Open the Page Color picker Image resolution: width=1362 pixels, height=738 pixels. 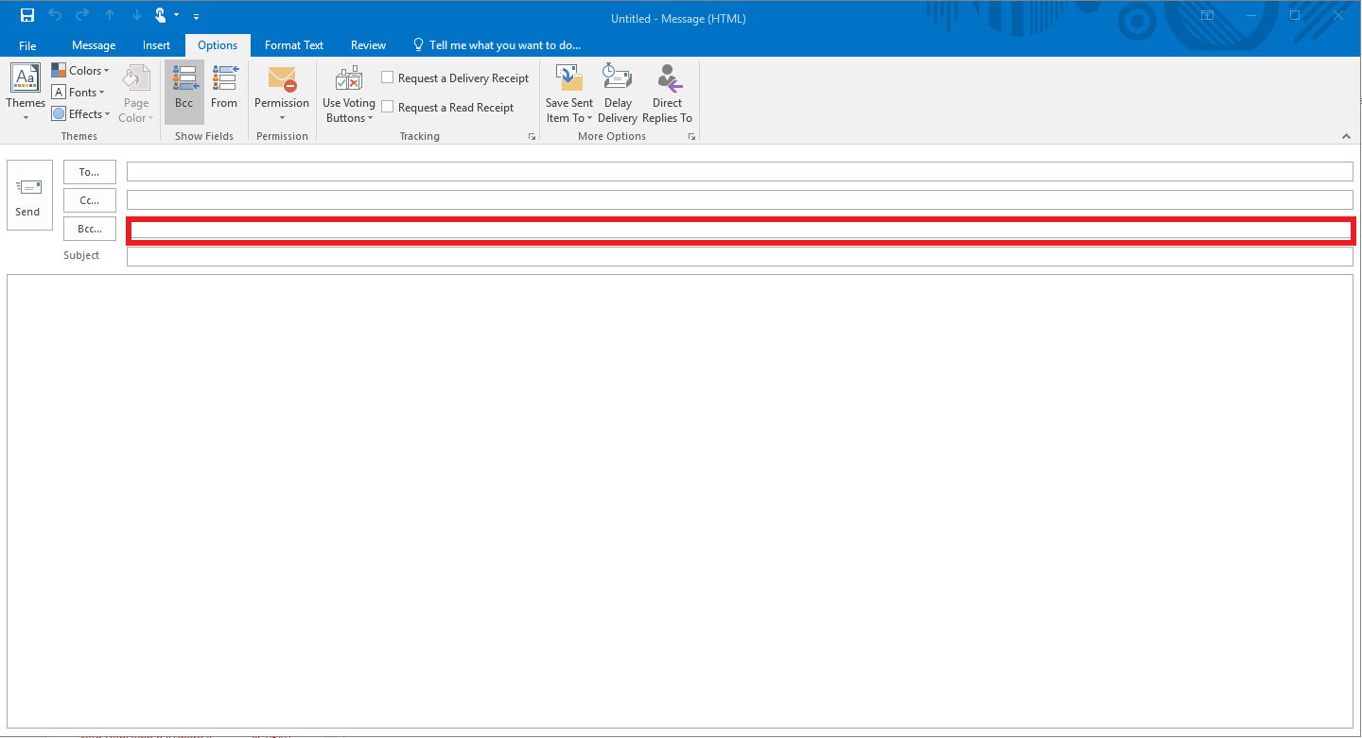pos(135,92)
